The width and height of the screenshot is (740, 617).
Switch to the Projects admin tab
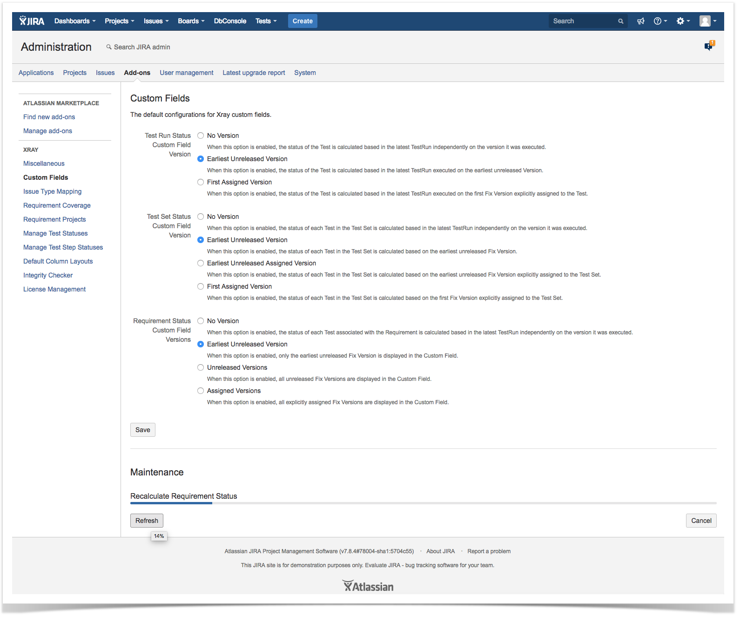(75, 73)
